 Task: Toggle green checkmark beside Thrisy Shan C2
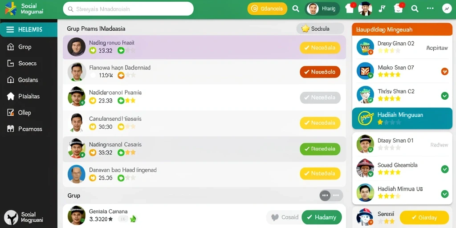[445, 96]
